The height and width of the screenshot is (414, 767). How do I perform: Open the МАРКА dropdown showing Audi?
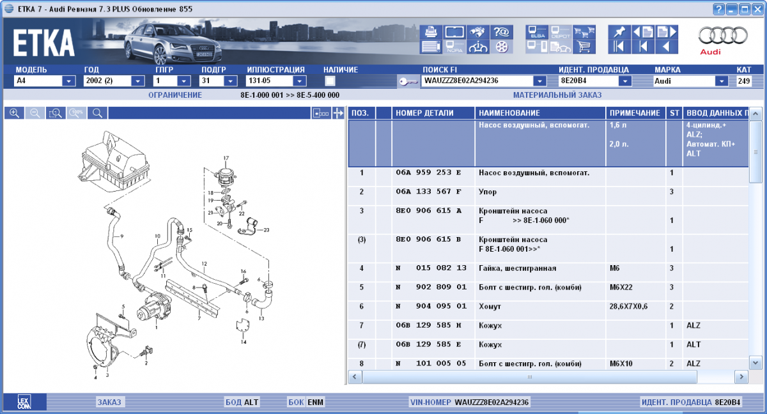point(722,81)
